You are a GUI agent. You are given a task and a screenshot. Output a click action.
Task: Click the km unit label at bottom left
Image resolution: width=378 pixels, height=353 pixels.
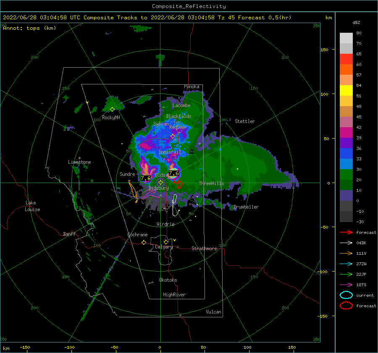(6, 348)
